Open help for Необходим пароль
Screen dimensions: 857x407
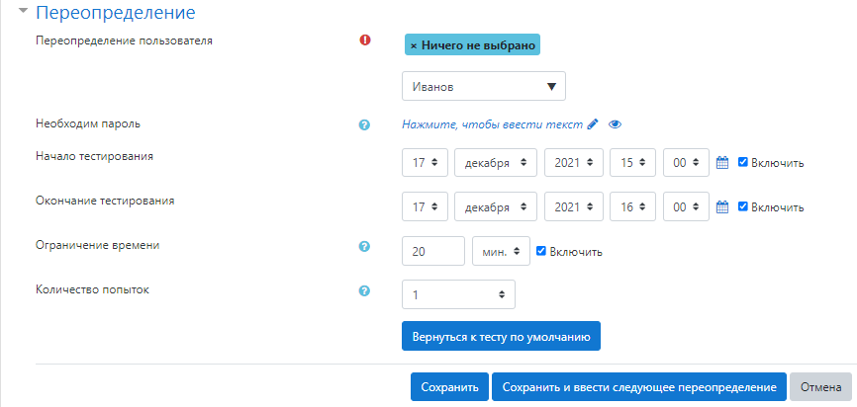tap(364, 125)
